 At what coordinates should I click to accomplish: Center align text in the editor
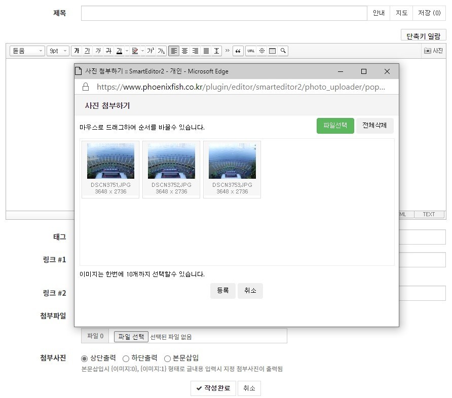(x=184, y=51)
